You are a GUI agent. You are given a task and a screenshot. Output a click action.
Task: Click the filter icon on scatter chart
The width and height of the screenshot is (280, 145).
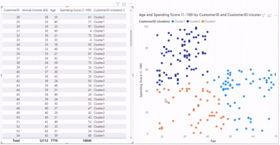click(263, 16)
